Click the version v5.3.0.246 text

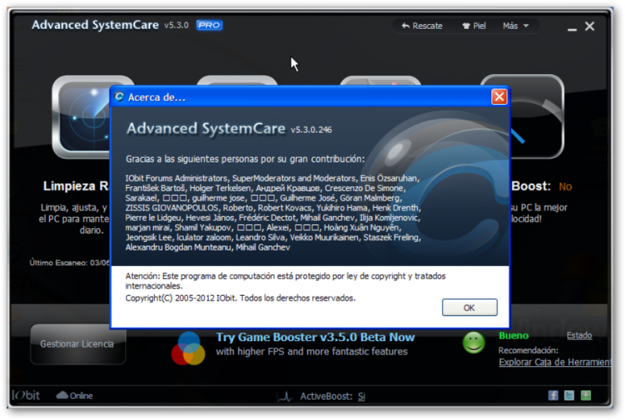coord(311,130)
